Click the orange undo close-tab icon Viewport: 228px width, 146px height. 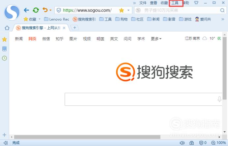tap(45, 10)
